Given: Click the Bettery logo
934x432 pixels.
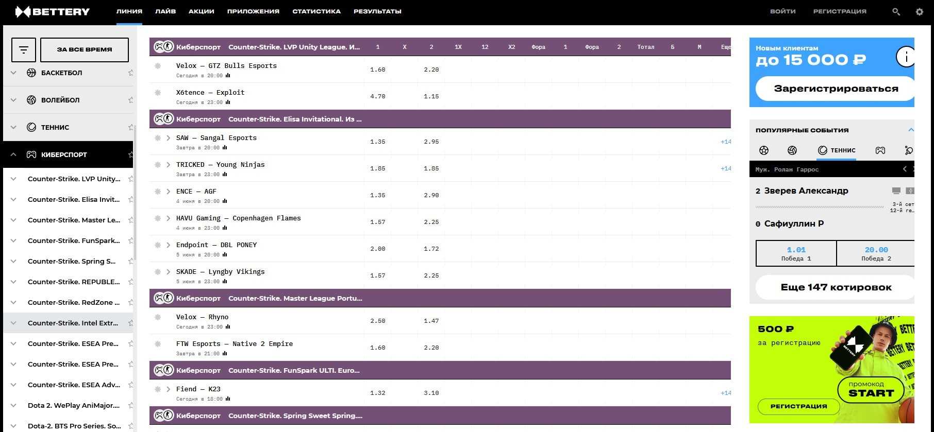Looking at the screenshot, I should [x=52, y=11].
